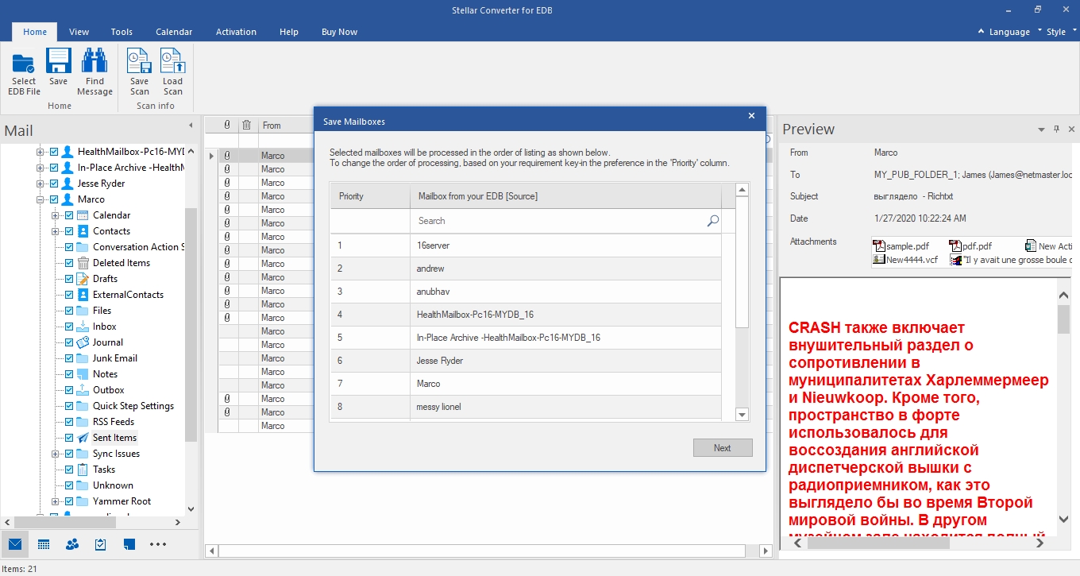Image resolution: width=1080 pixels, height=576 pixels.
Task: Select the Jesse Ryder row in dialog
Action: point(526,361)
